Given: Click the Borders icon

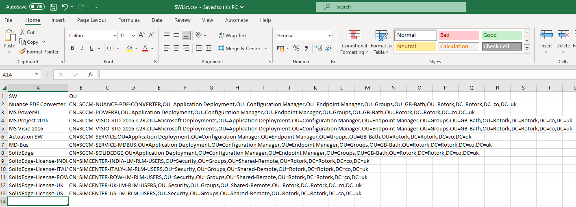Looking at the screenshot, I should coord(111,48).
